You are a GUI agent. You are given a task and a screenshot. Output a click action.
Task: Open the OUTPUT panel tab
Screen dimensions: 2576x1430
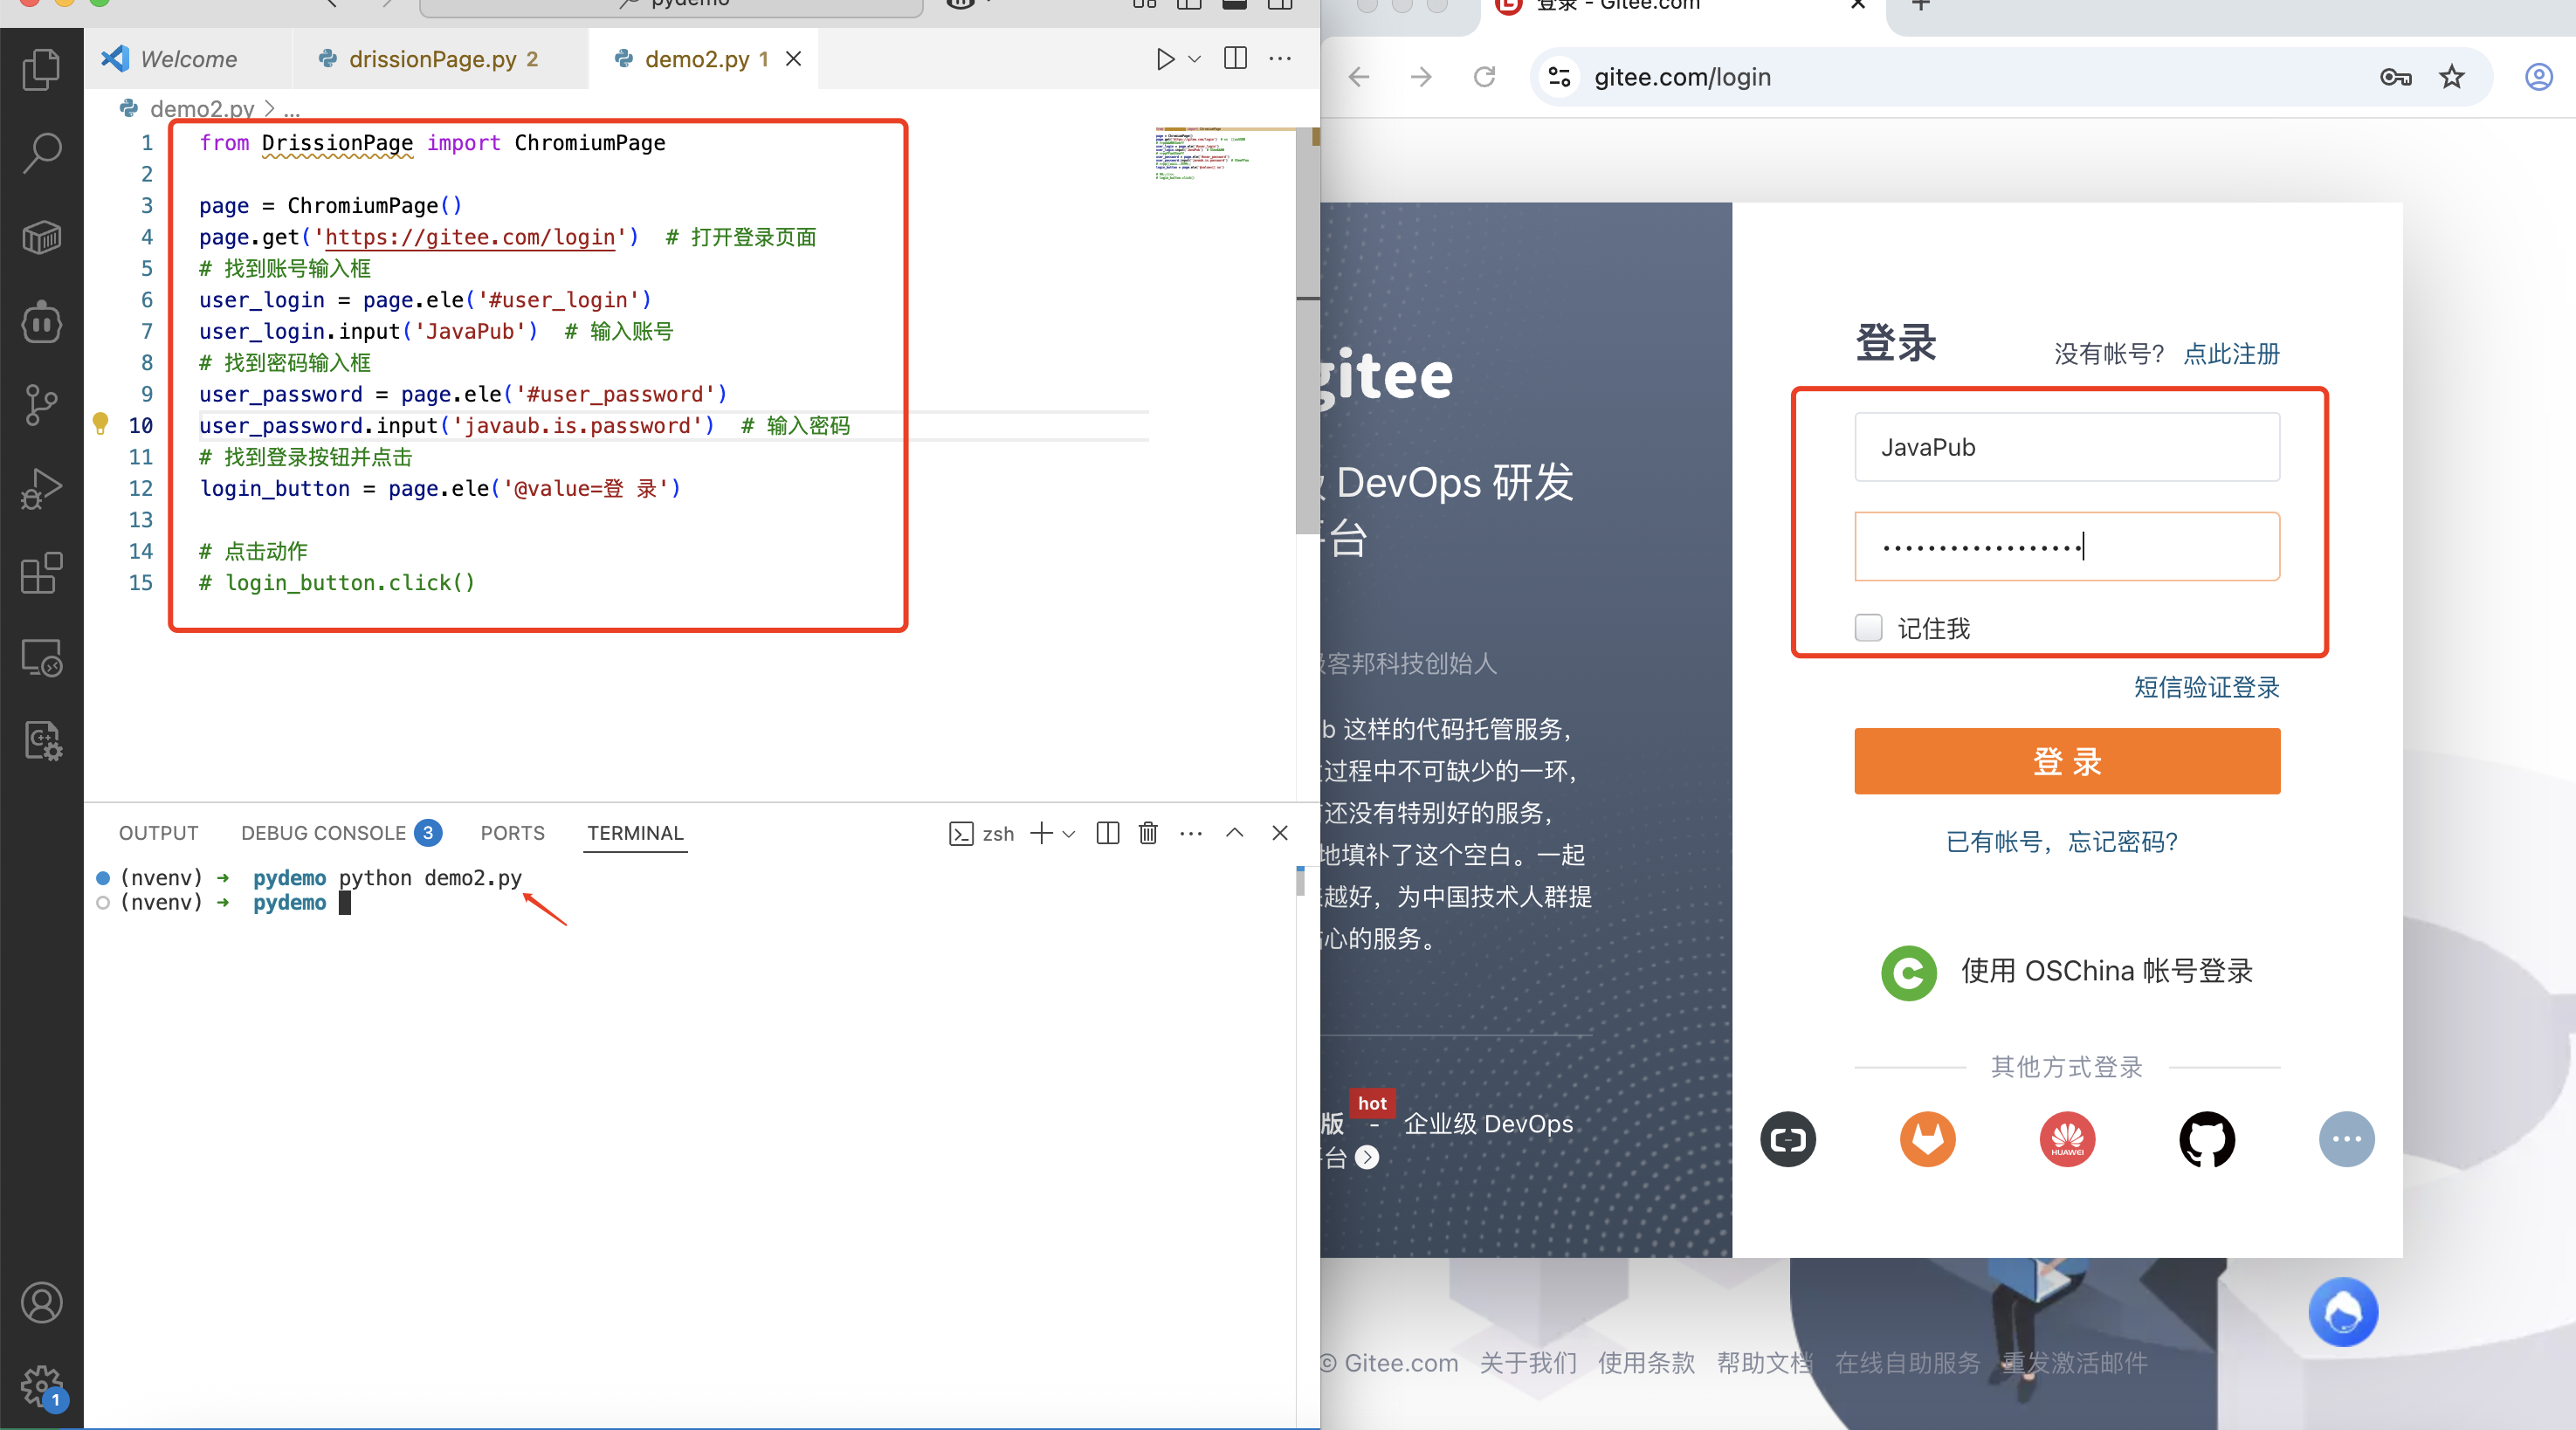159,833
